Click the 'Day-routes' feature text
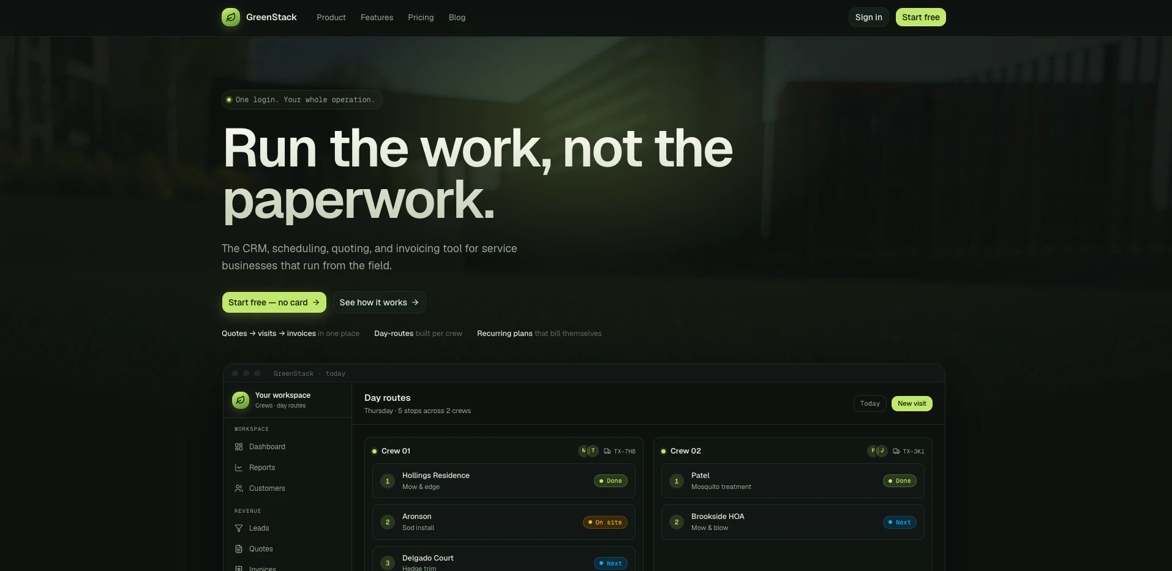Viewport: 1172px width, 571px height. coord(394,334)
